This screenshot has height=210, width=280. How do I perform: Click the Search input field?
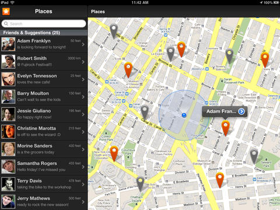pyautogui.click(x=44, y=23)
